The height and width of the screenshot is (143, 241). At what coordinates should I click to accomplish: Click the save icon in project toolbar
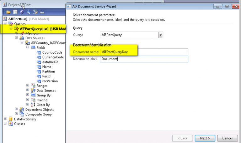15,12
